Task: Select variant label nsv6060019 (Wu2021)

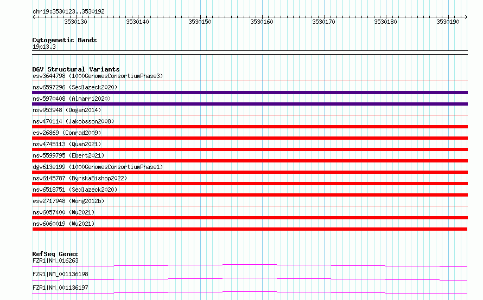Action: tap(63, 224)
